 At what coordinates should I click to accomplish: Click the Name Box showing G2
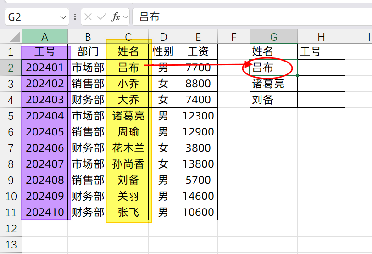coord(37,17)
